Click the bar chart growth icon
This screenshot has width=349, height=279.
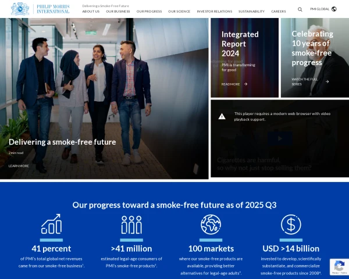51,224
